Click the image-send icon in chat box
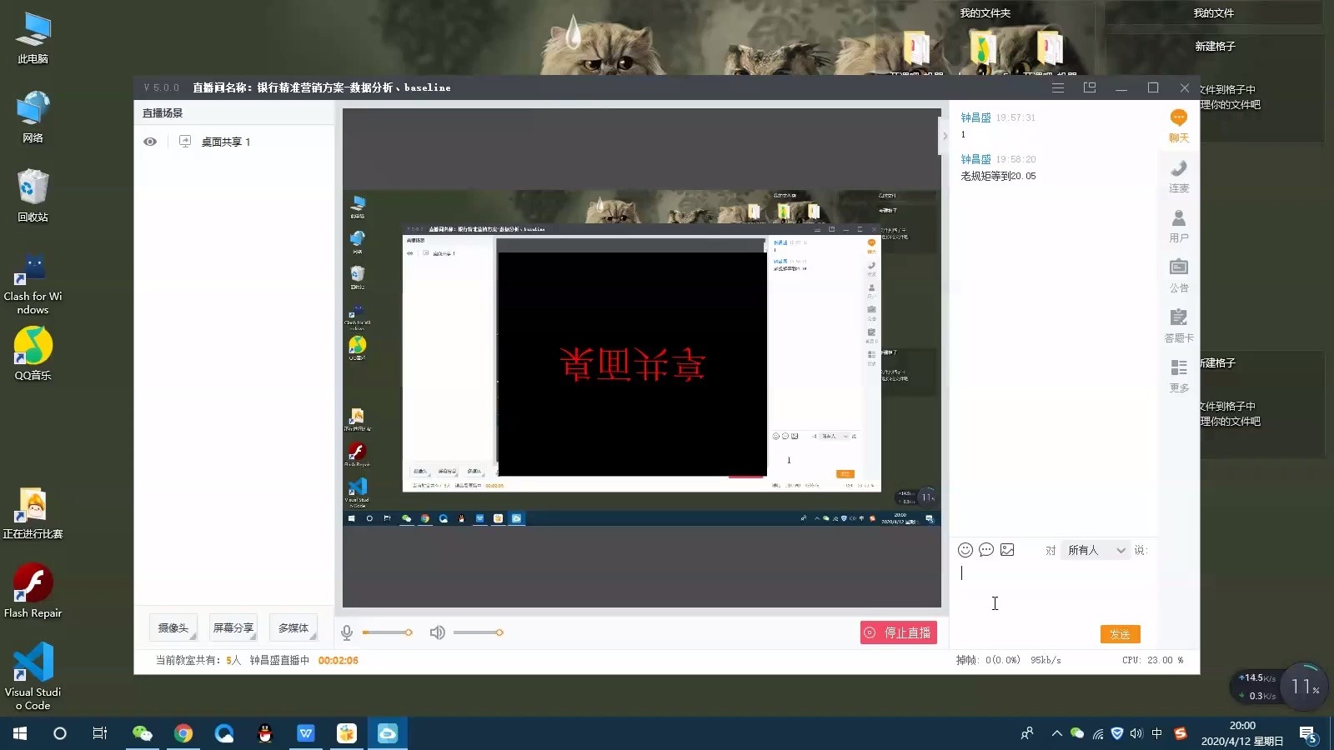1334x750 pixels. [x=1008, y=550]
